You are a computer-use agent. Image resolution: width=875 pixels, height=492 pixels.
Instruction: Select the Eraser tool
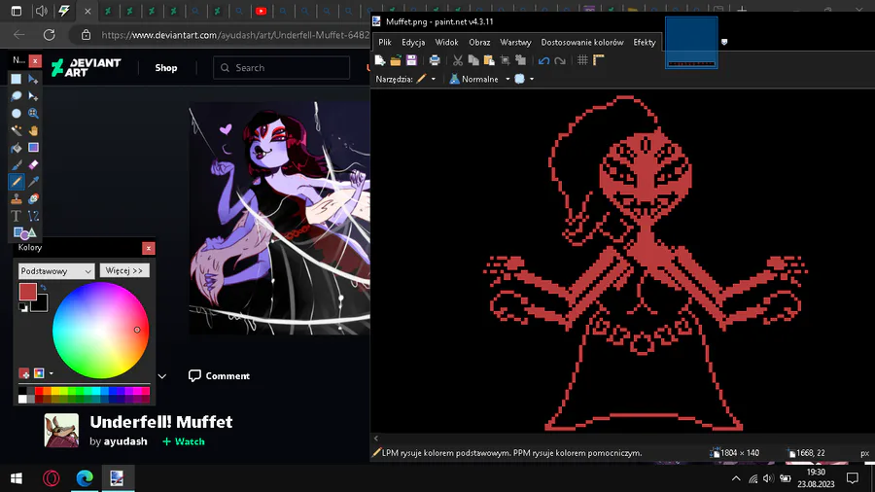[x=33, y=164]
